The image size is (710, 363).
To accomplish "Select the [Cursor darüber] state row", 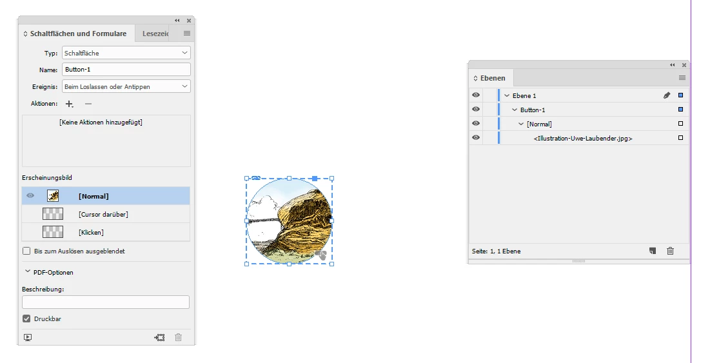I will click(106, 213).
